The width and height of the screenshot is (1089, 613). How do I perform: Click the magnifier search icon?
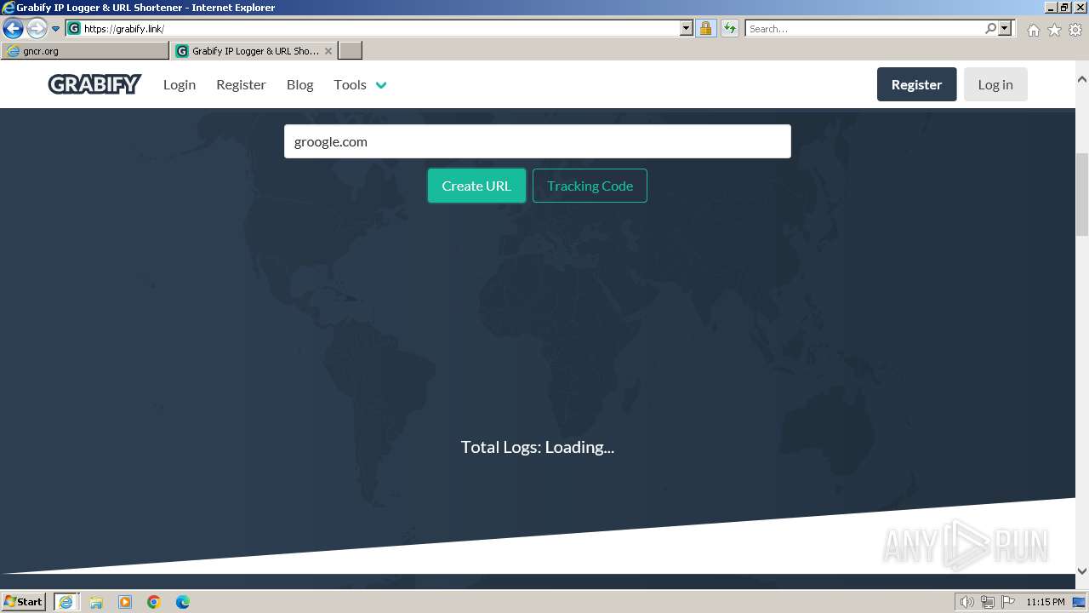click(990, 28)
